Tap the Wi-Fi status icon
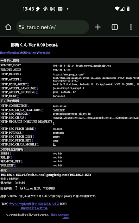The image size is (139, 223). (x=117, y=9)
